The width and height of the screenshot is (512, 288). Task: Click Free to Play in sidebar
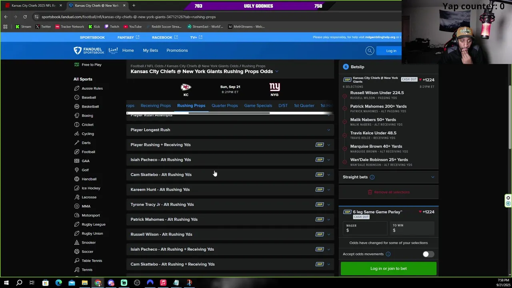click(x=92, y=65)
